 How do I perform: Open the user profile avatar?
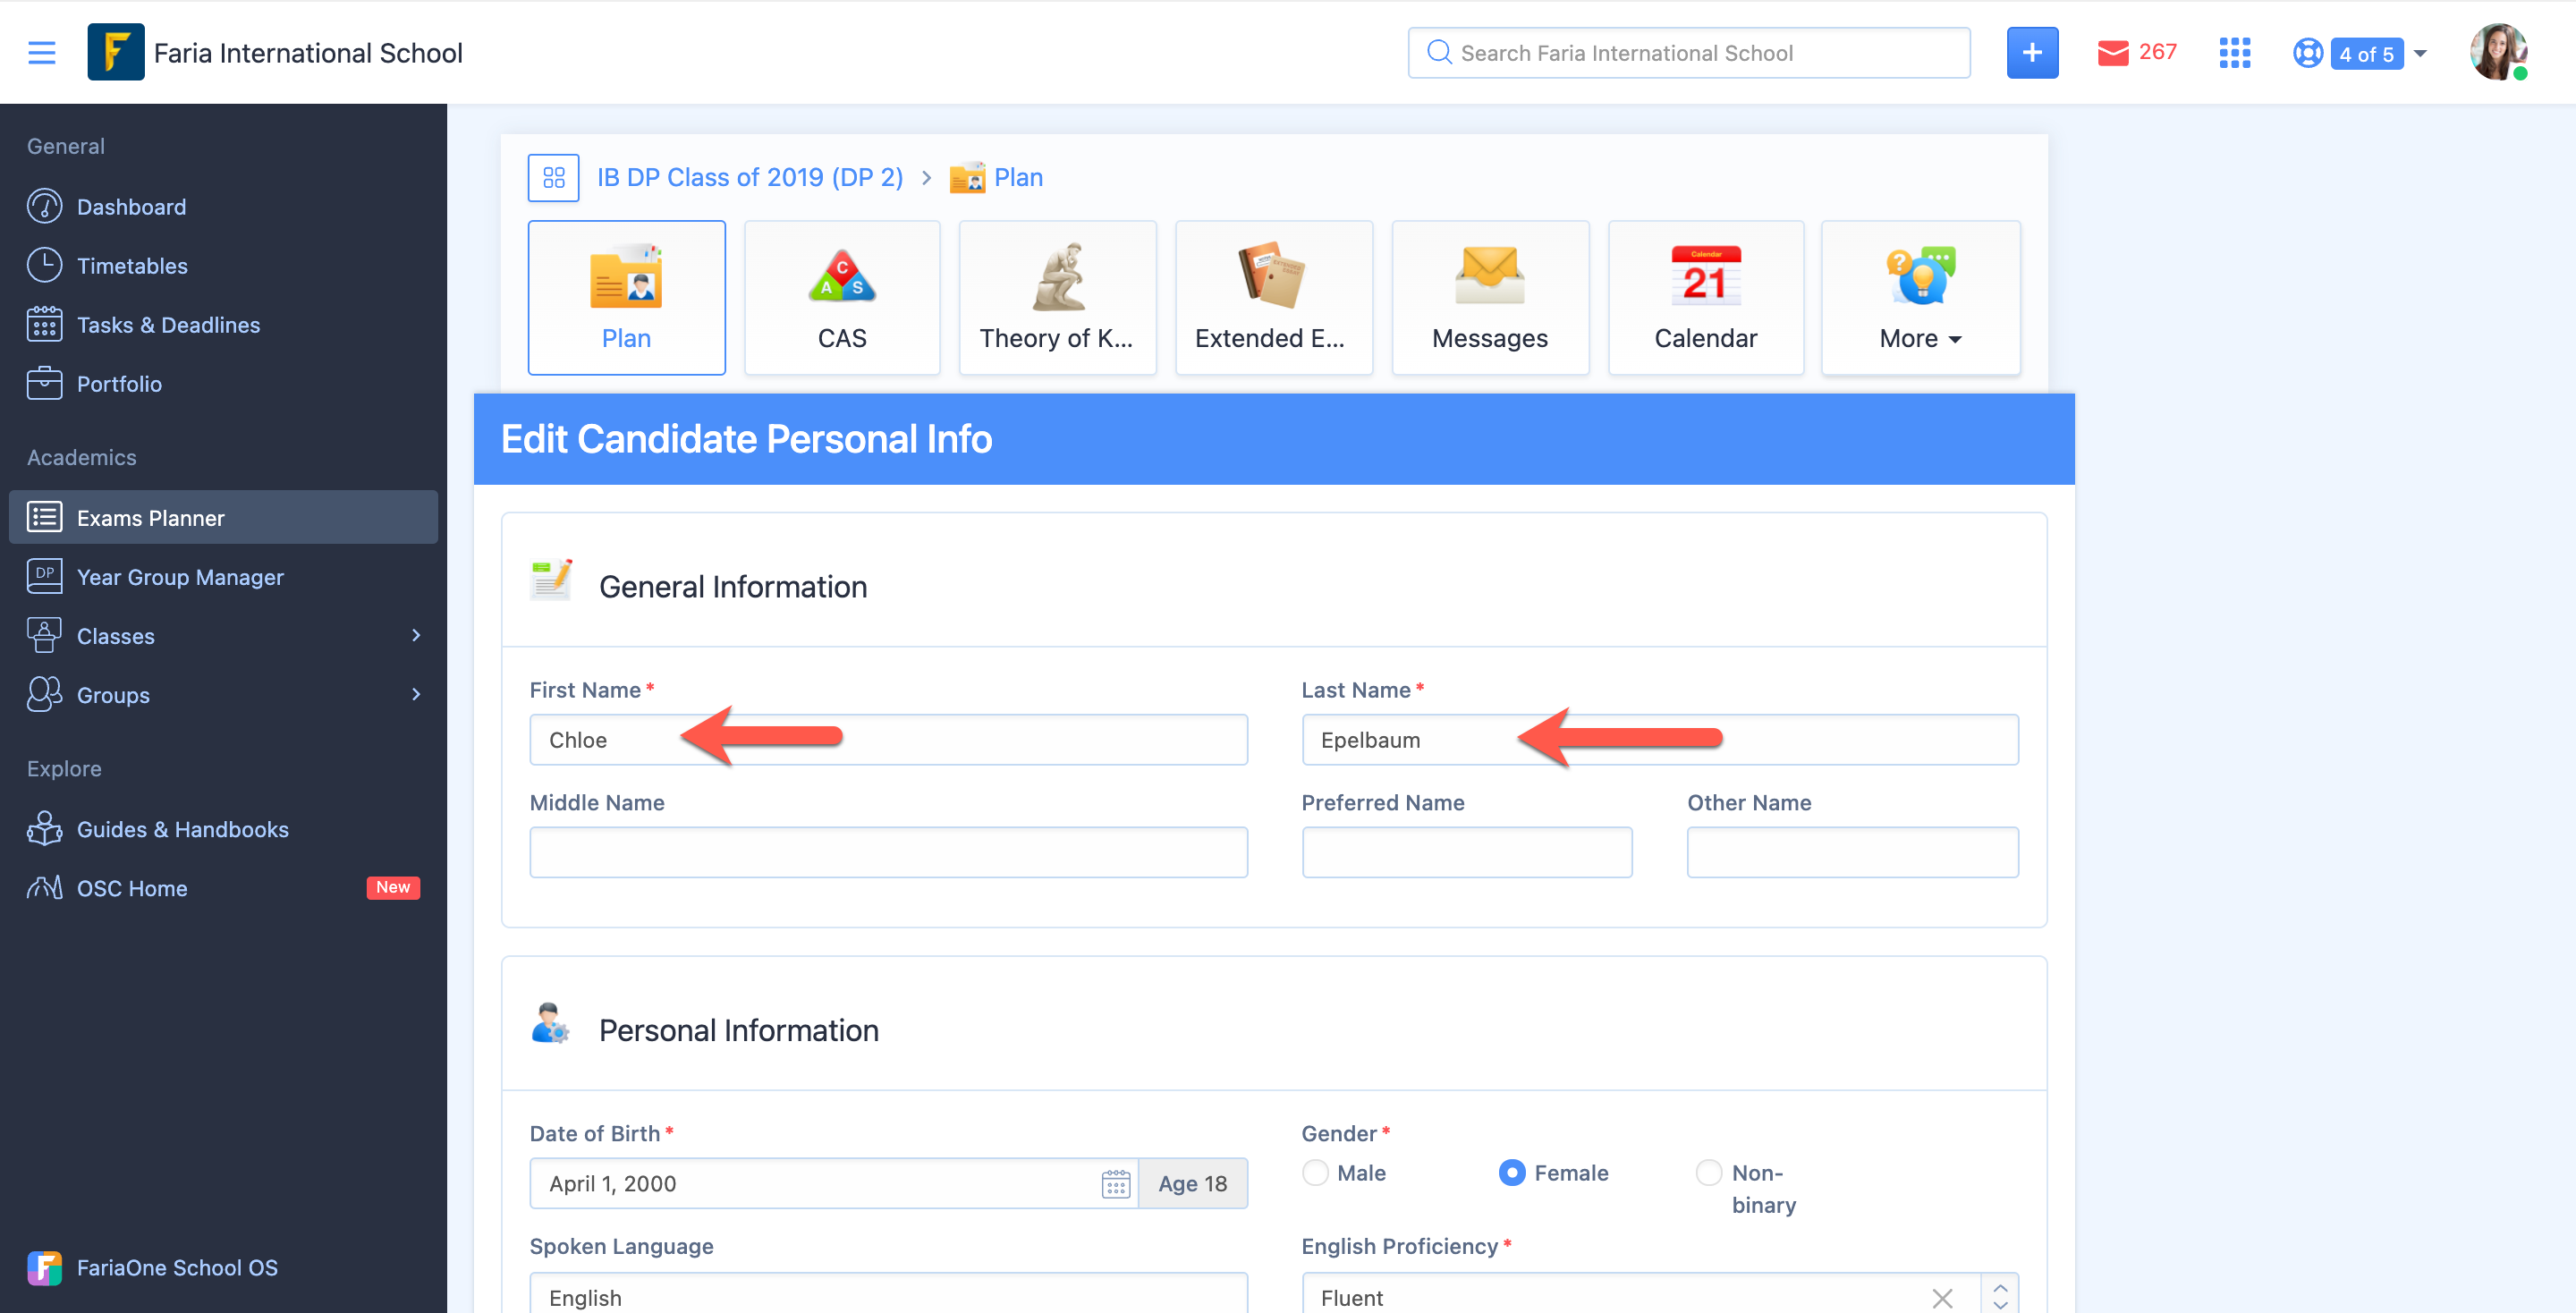2498,52
